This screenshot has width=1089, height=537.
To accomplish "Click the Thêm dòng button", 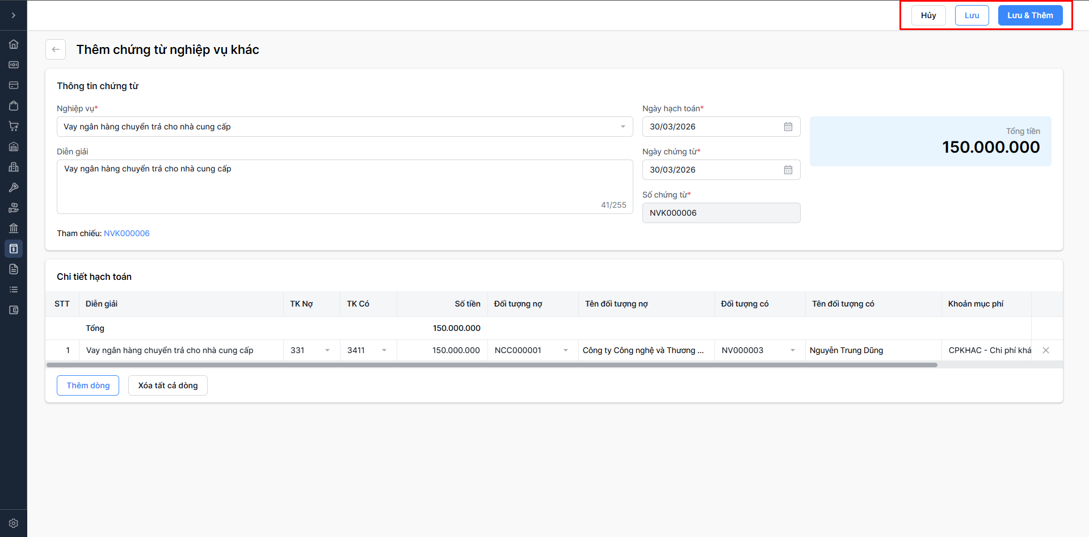I will [88, 385].
